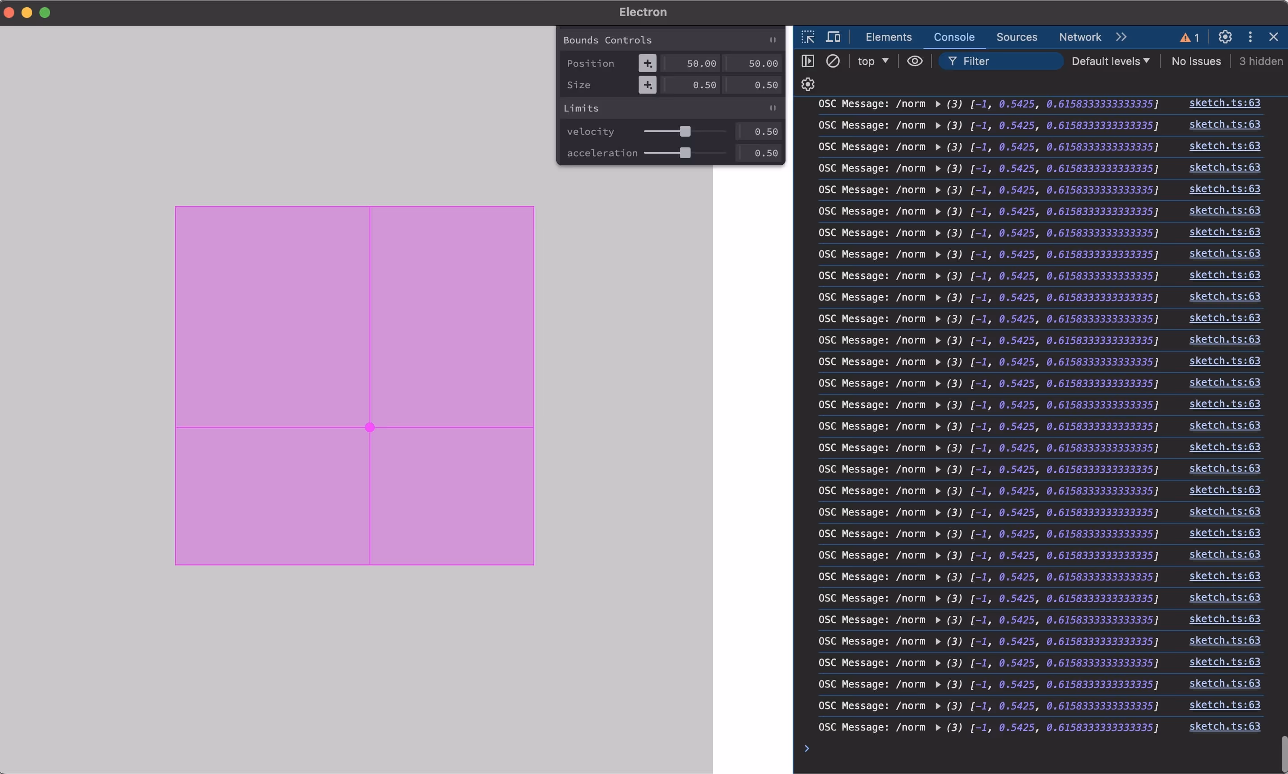Click the console Filter input field
Image resolution: width=1288 pixels, height=774 pixels.
(x=1006, y=61)
